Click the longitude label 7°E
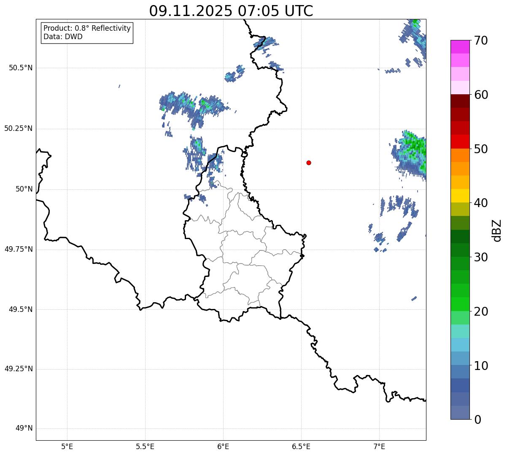Screen dimensions: 507x455 pyautogui.click(x=379, y=447)
